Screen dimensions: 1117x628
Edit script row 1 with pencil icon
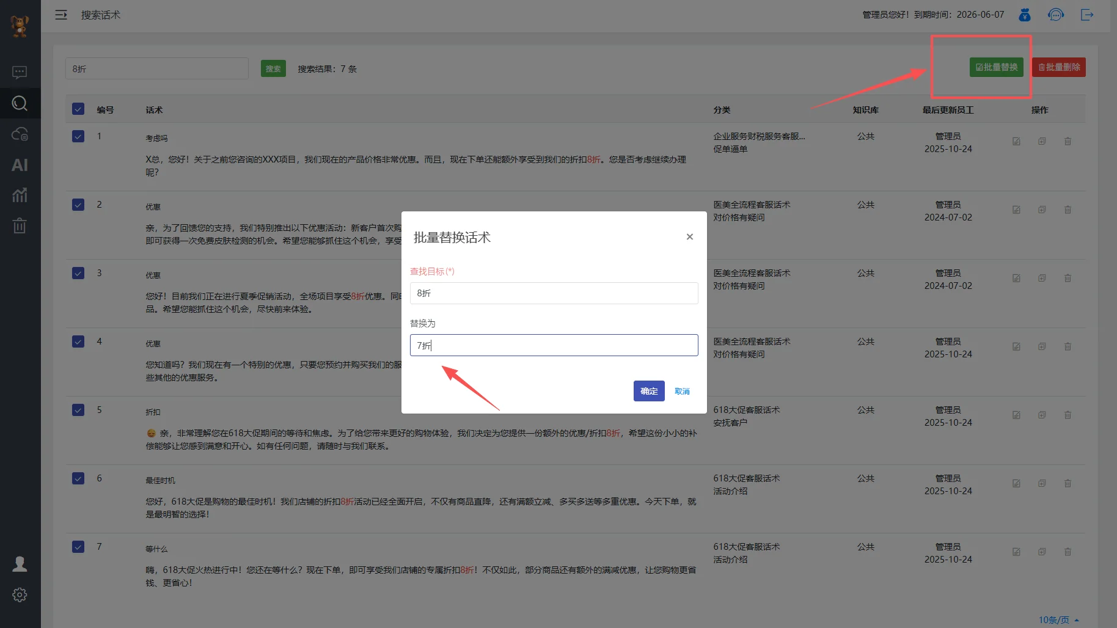(x=1016, y=141)
